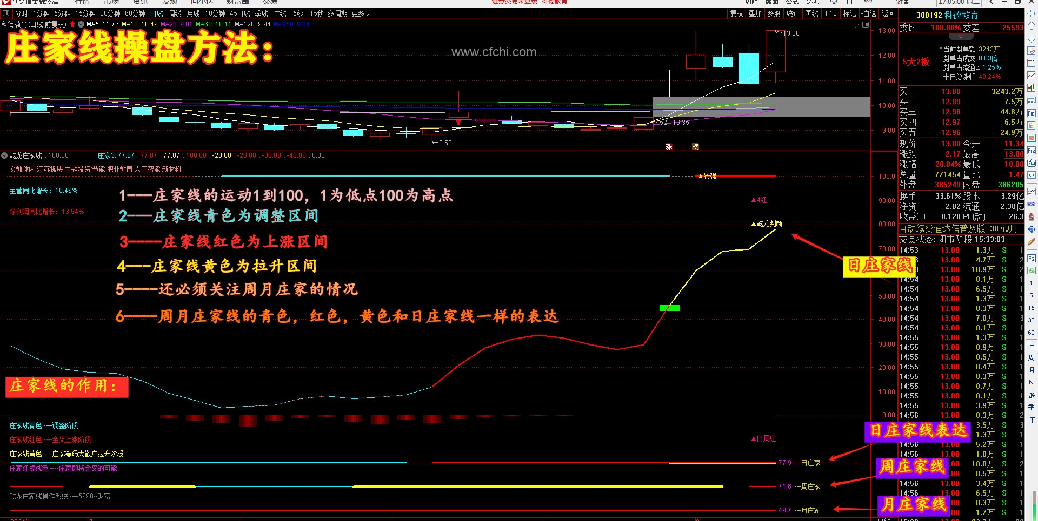The width and height of the screenshot is (1038, 521).
Task: Select 周 weekly period in right sidebar
Action: (1032, 357)
